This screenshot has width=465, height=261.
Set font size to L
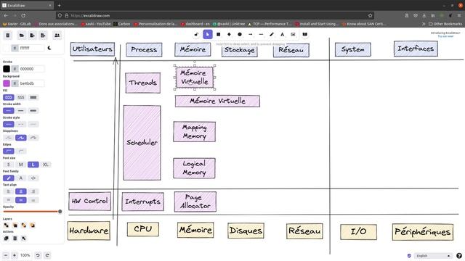(x=33, y=165)
